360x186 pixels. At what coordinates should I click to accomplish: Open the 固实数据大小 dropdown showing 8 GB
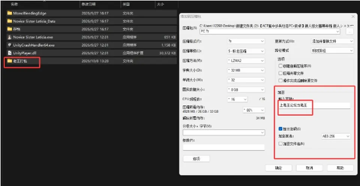tap(246, 90)
